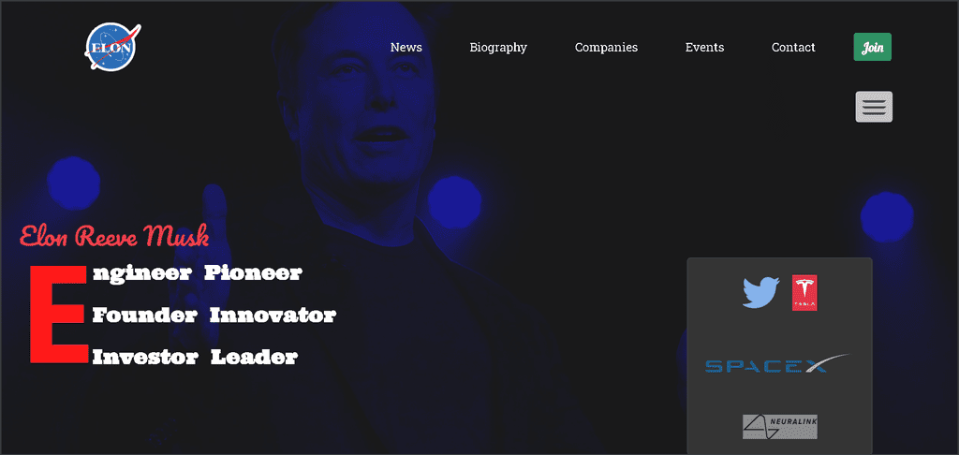
Task: Navigate to Companies section
Action: click(606, 47)
